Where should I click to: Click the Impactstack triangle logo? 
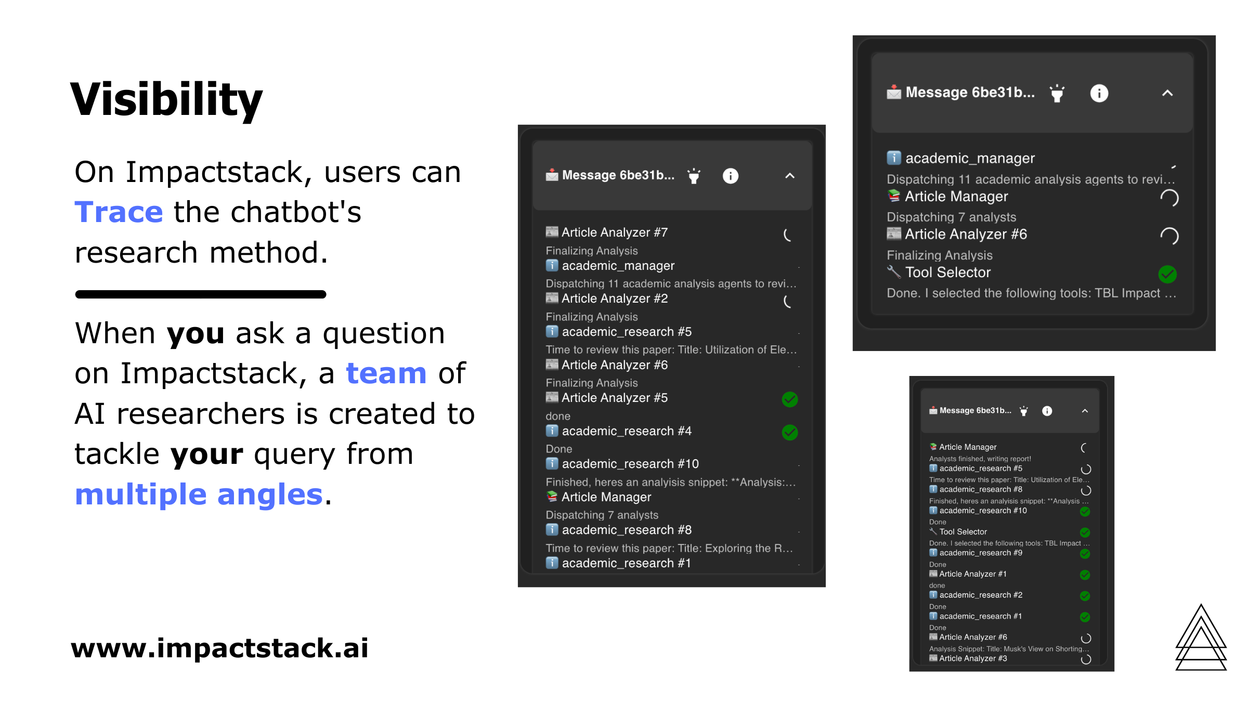1201,637
